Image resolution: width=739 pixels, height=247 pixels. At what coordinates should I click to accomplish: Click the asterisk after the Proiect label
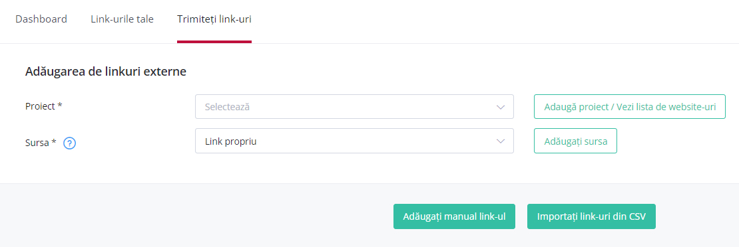pos(60,106)
